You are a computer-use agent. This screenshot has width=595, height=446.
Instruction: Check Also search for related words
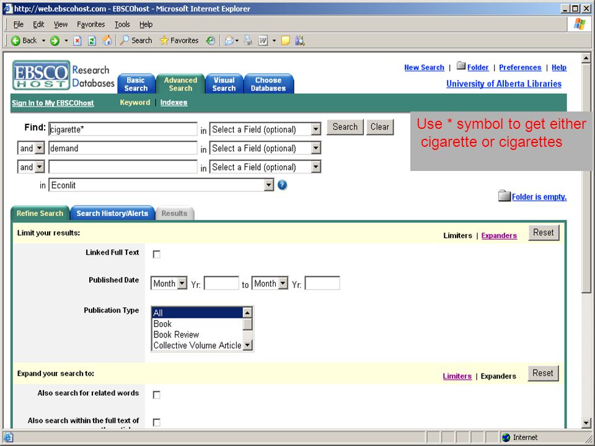[156, 395]
